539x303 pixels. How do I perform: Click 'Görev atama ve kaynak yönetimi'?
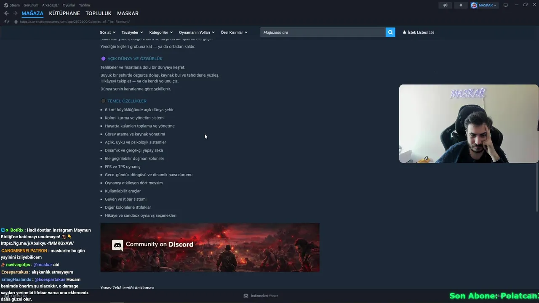click(135, 134)
